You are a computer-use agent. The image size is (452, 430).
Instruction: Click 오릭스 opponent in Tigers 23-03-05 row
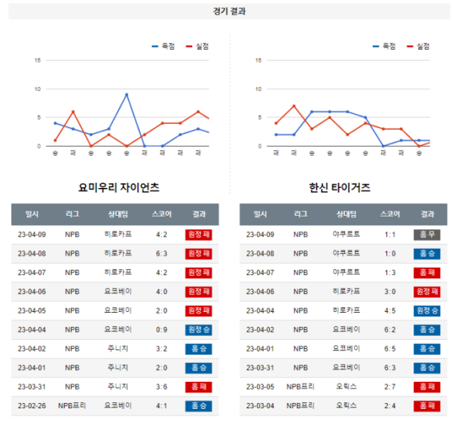pos(347,387)
